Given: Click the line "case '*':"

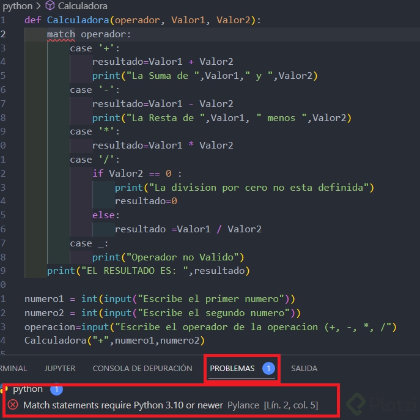Looking at the screenshot, I should (95, 131).
